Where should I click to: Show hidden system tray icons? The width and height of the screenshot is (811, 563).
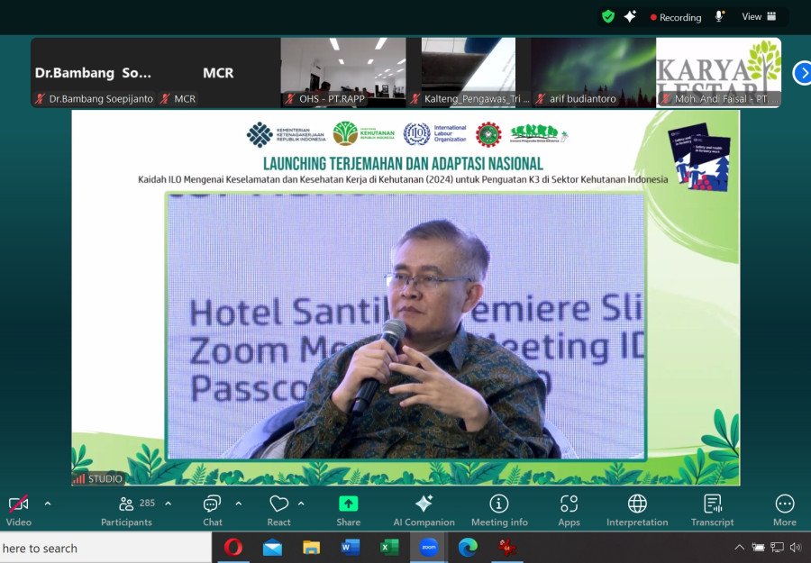[740, 547]
